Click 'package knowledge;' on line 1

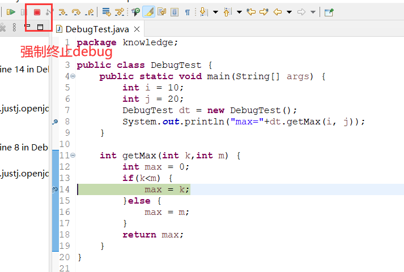point(127,42)
